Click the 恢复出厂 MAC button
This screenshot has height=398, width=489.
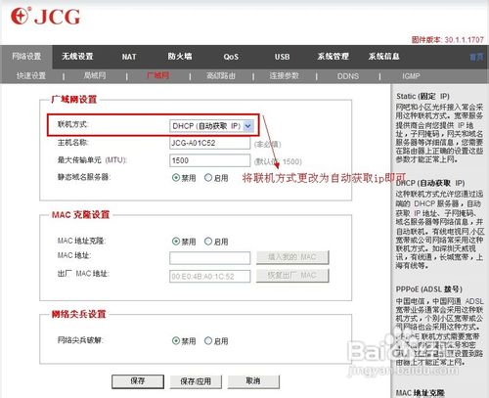coord(292,276)
